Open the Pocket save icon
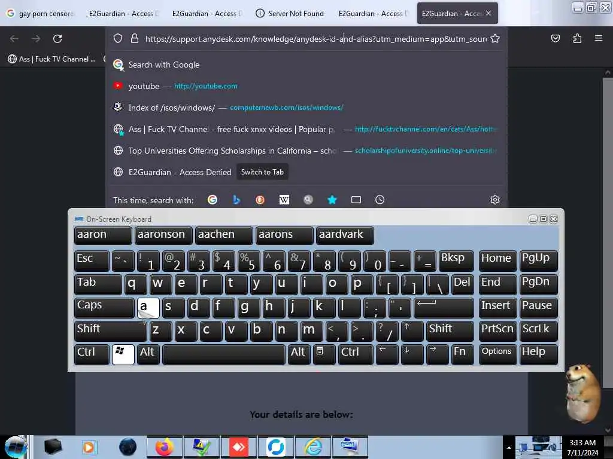 coord(555,38)
